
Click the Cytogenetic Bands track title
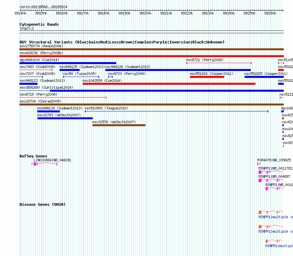point(39,24)
